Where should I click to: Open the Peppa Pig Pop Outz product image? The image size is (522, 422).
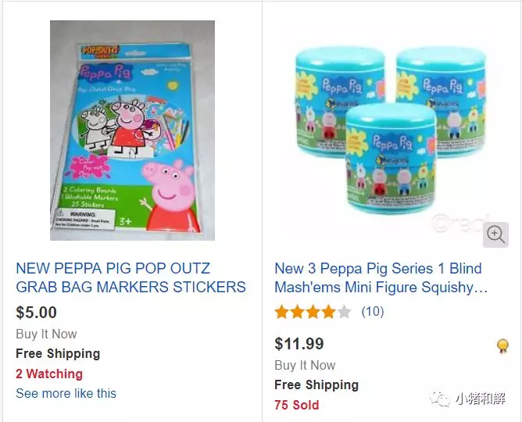tap(132, 130)
